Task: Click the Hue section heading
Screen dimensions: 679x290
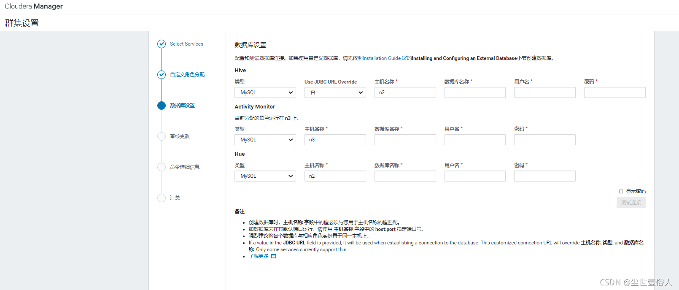Action: click(x=240, y=154)
